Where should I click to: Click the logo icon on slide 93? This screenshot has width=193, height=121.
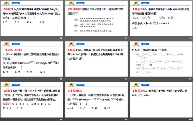point(136,3)
